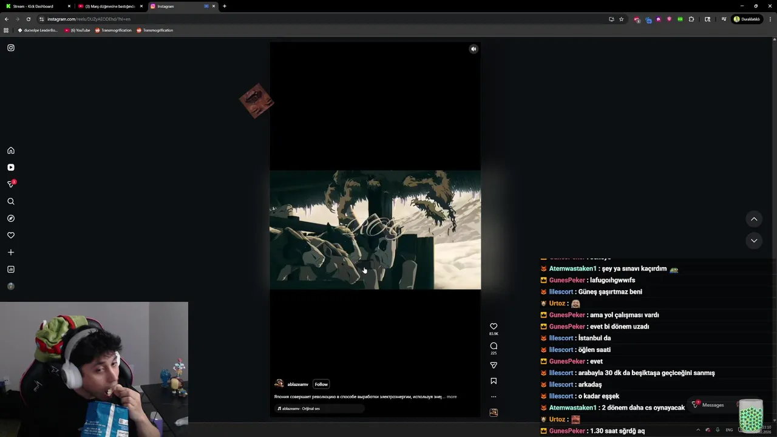Open Messages icon in the left sidebar
This screenshot has width=777, height=437.
[11, 184]
